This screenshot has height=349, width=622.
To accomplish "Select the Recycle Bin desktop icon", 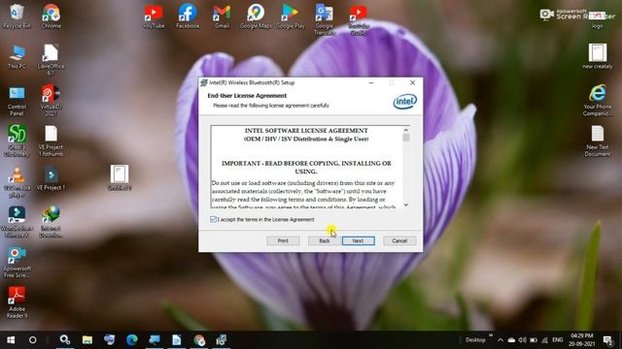I will coord(17,16).
